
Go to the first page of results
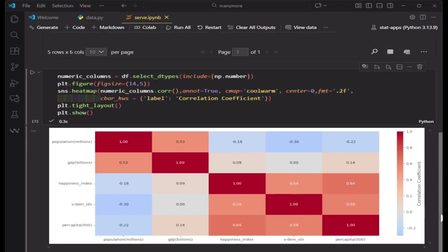tap(202, 52)
